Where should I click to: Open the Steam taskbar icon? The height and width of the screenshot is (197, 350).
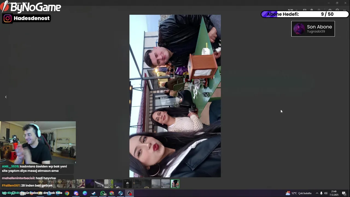coord(94,193)
